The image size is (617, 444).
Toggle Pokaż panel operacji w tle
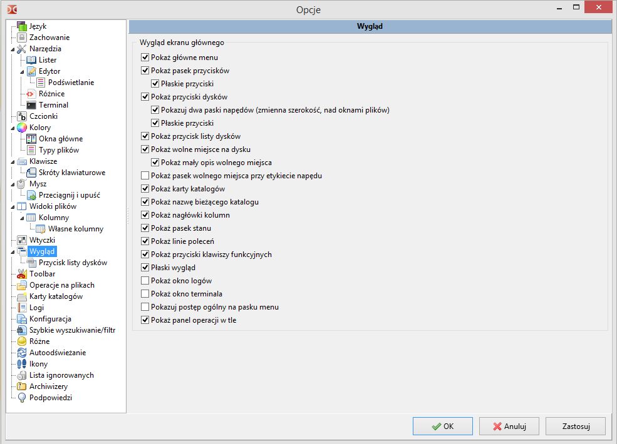click(x=145, y=320)
